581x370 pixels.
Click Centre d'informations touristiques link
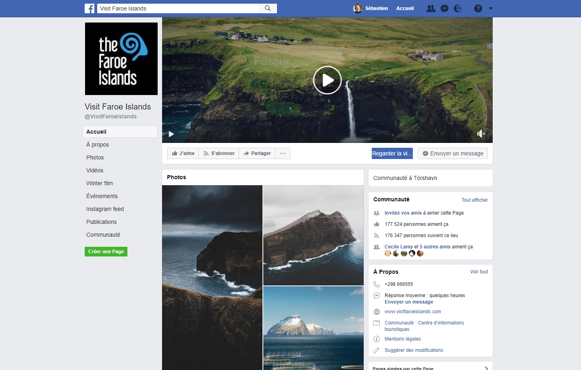point(424,326)
